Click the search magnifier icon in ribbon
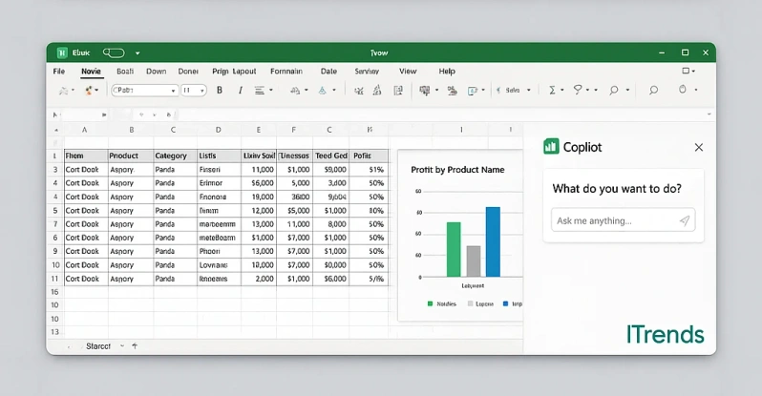The image size is (762, 396). click(653, 91)
